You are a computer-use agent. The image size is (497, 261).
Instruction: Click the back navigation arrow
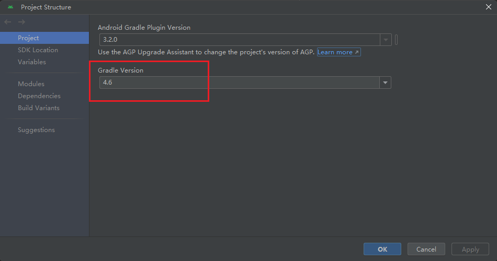click(x=8, y=22)
